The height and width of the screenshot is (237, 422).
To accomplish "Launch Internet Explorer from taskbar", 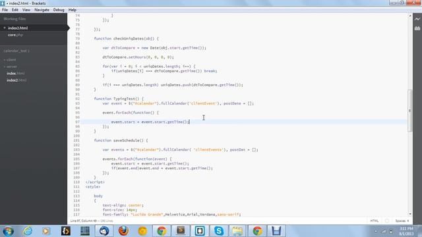I will 27,231.
